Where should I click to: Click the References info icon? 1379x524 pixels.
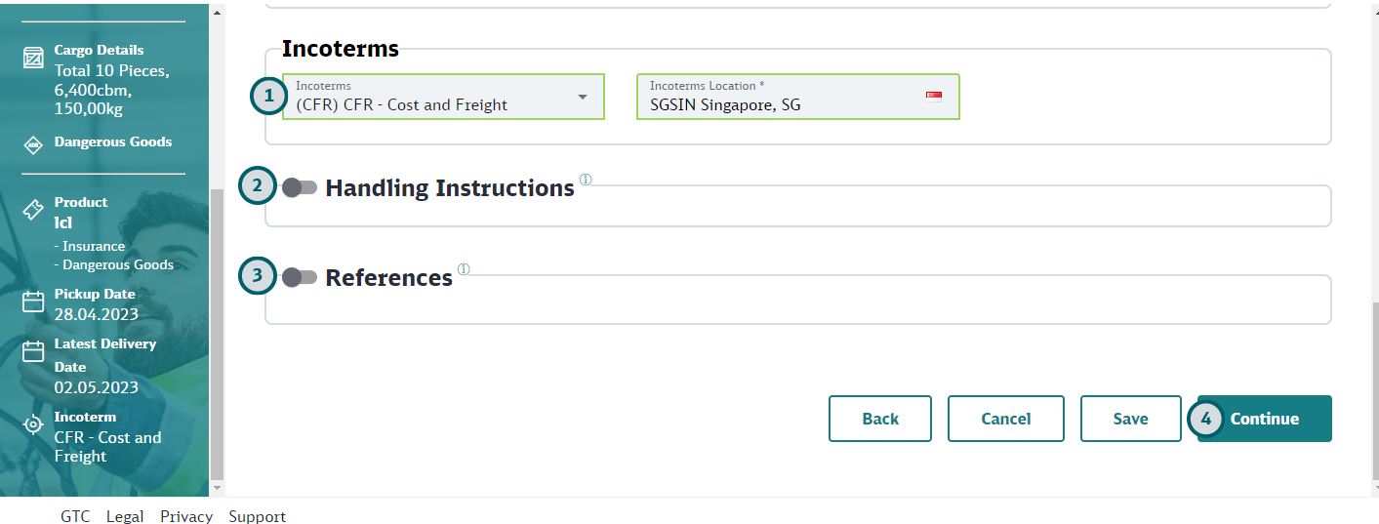point(464,269)
